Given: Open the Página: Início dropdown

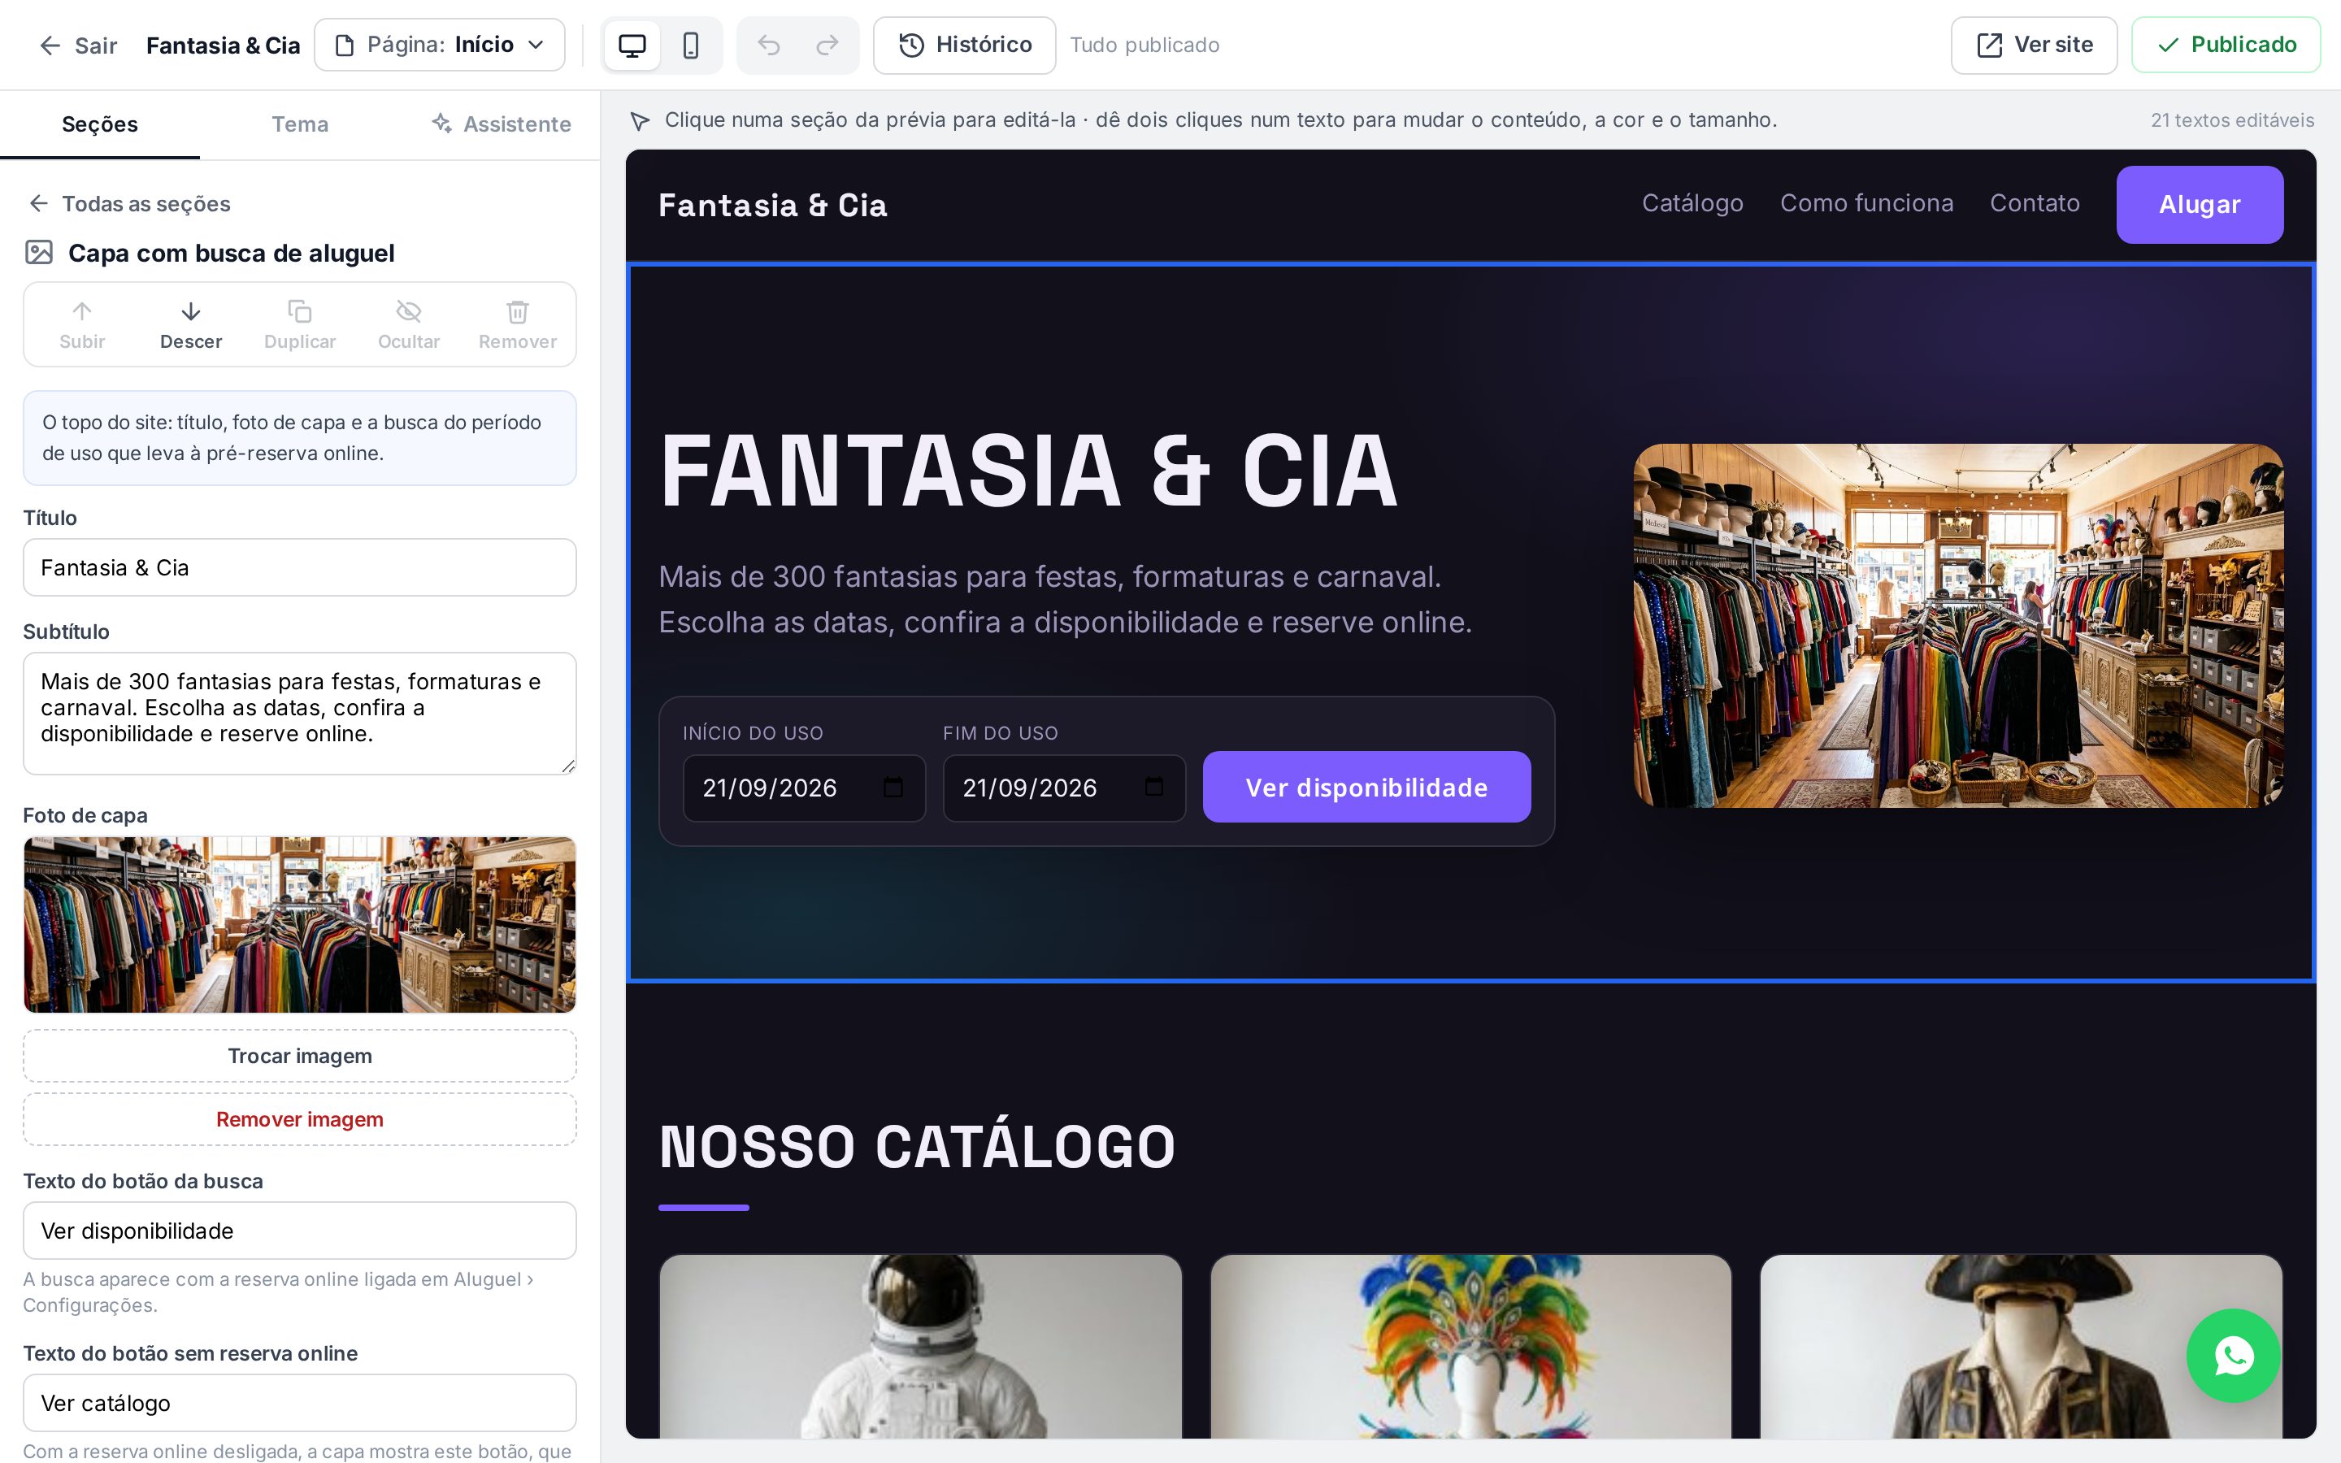Looking at the screenshot, I should [439, 45].
